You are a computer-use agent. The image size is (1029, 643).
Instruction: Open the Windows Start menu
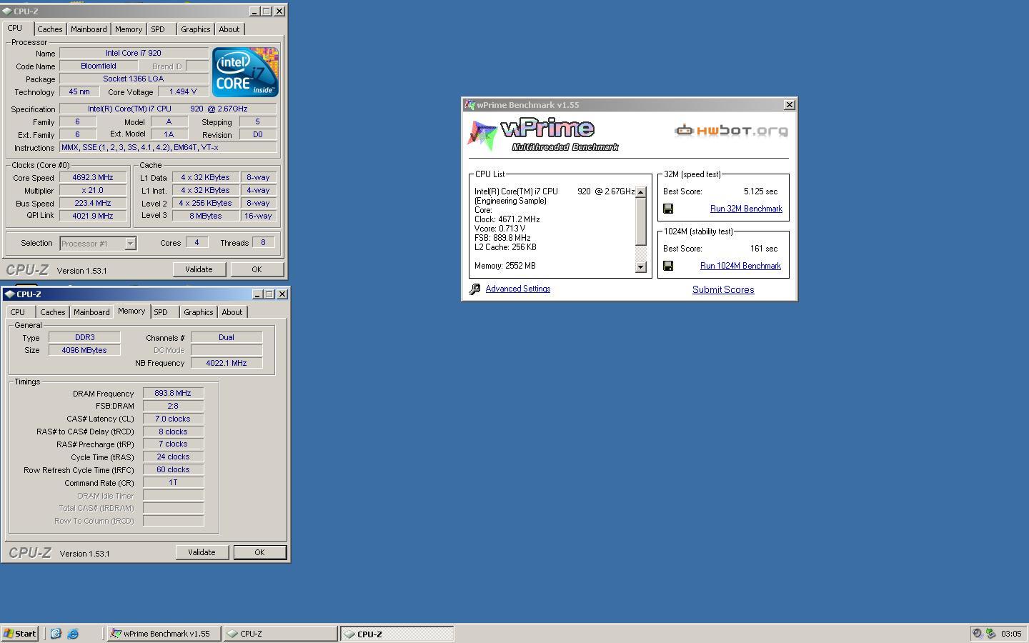20,634
